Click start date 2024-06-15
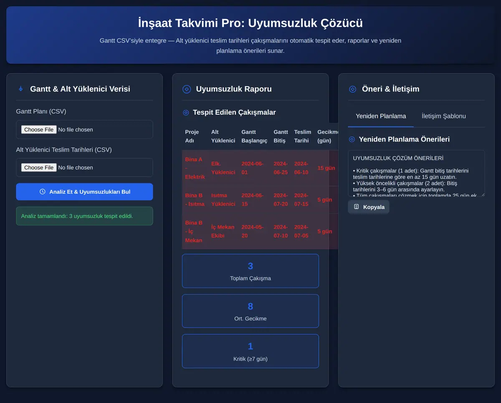The height and width of the screenshot is (403, 501). coord(254,200)
